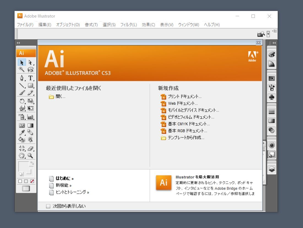This screenshot has width=303, height=228.
Task: Select the Hand tool
Action: click(22, 156)
